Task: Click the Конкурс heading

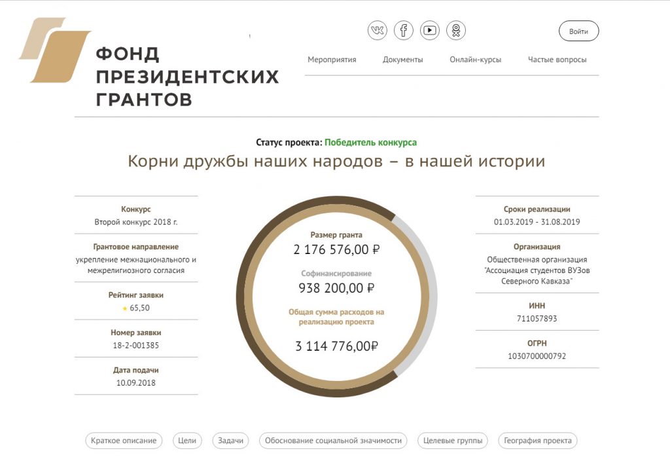Action: pyautogui.click(x=136, y=209)
